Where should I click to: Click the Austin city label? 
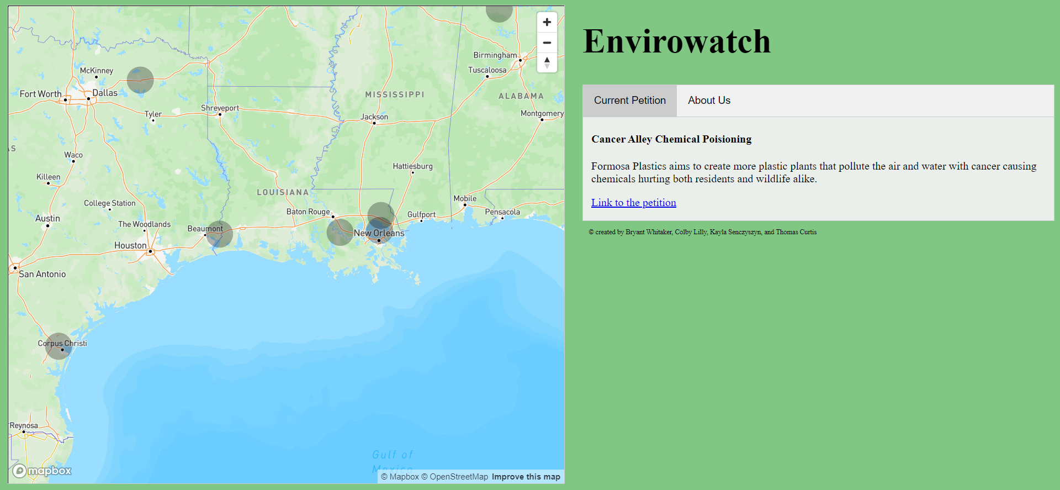coord(47,218)
